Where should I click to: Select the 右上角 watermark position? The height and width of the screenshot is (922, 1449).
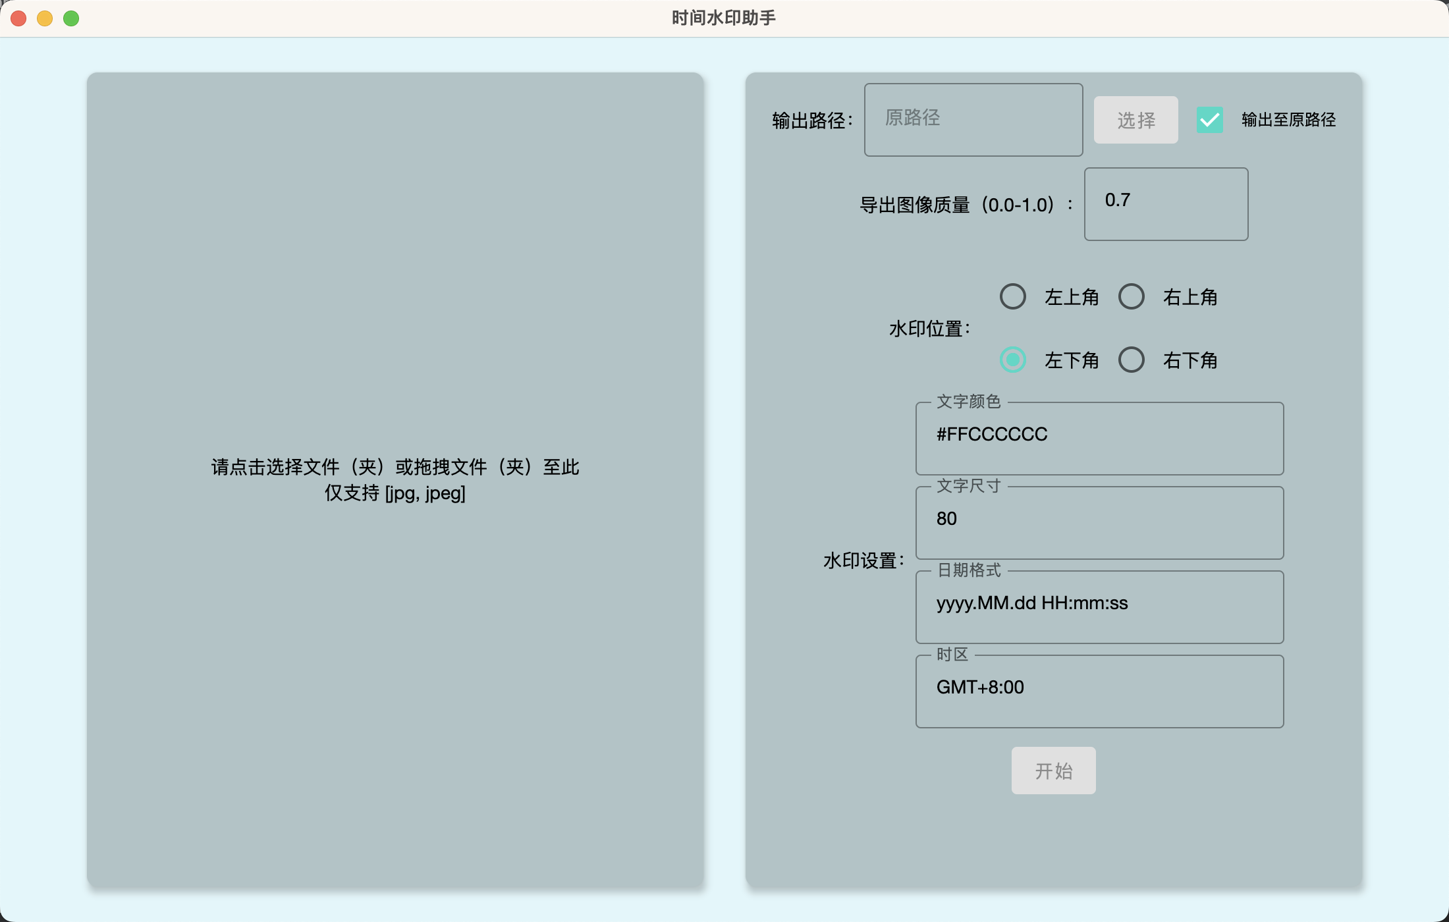click(1132, 296)
